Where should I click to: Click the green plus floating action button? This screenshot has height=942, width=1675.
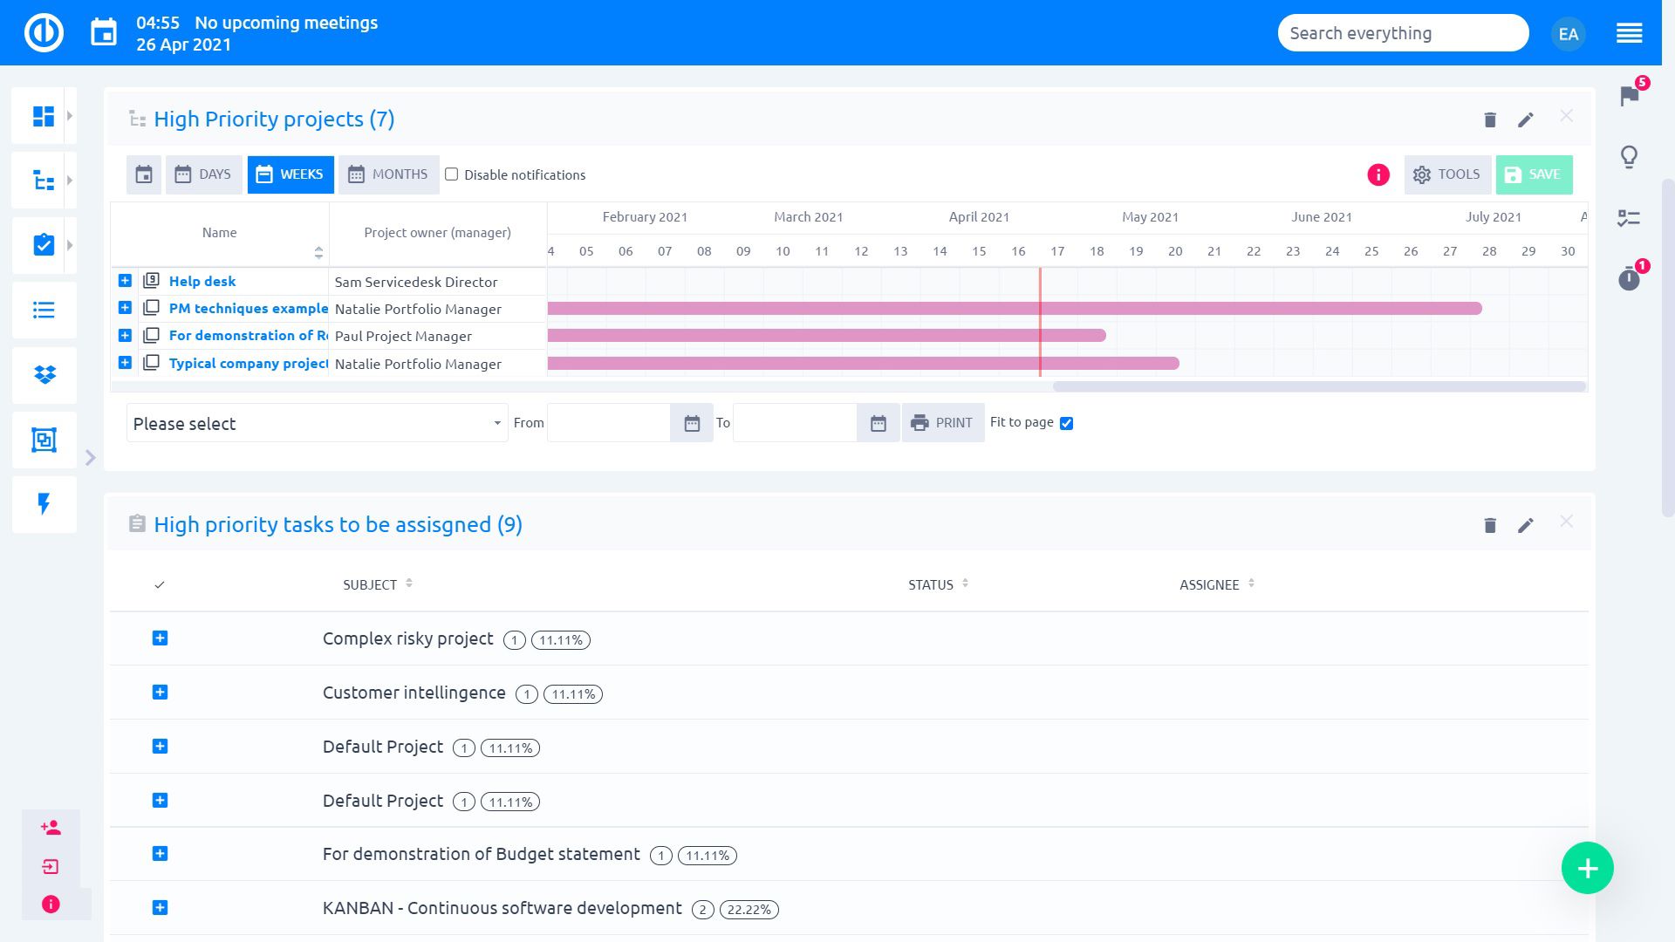pos(1587,868)
